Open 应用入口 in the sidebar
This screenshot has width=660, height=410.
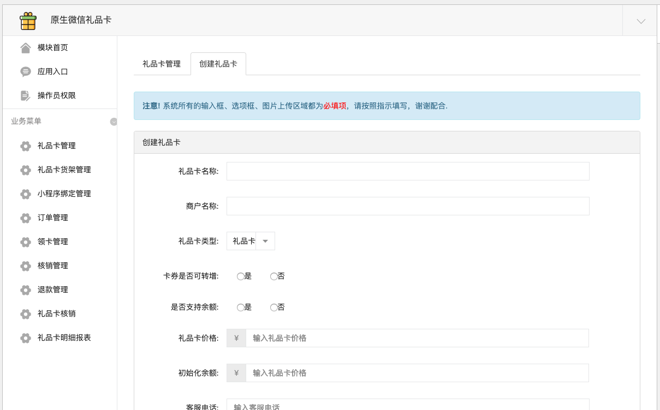[53, 72]
